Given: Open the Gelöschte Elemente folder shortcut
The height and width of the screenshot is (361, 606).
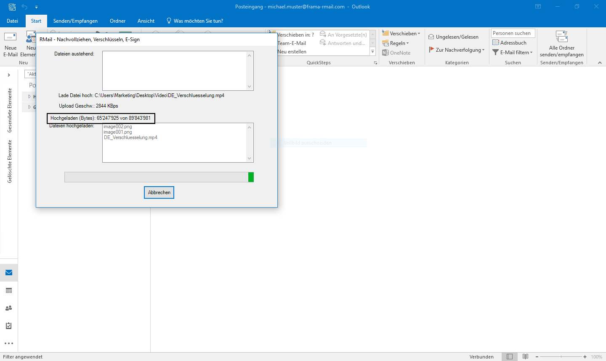Looking at the screenshot, I should [10, 161].
